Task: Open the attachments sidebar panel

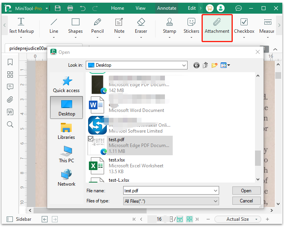Action: 10,99
